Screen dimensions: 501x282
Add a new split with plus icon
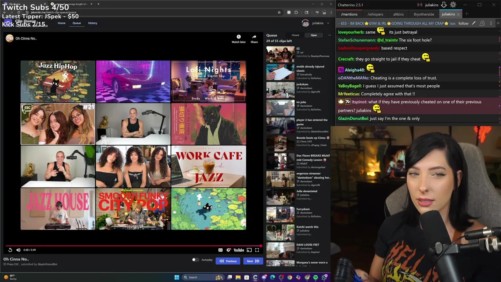pos(498,23)
